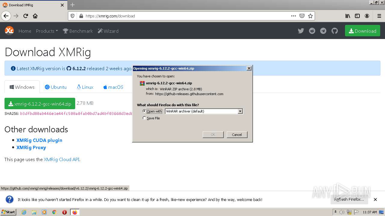
Task: Click the Firefox taskbar button
Action: (75, 212)
